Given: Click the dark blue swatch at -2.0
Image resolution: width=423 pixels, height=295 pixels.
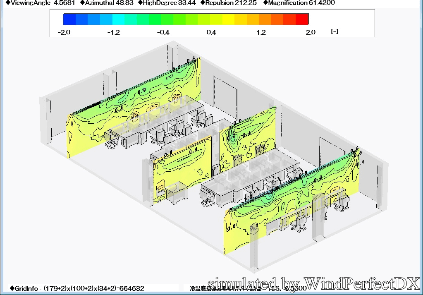Looking at the screenshot, I should tap(69, 19).
